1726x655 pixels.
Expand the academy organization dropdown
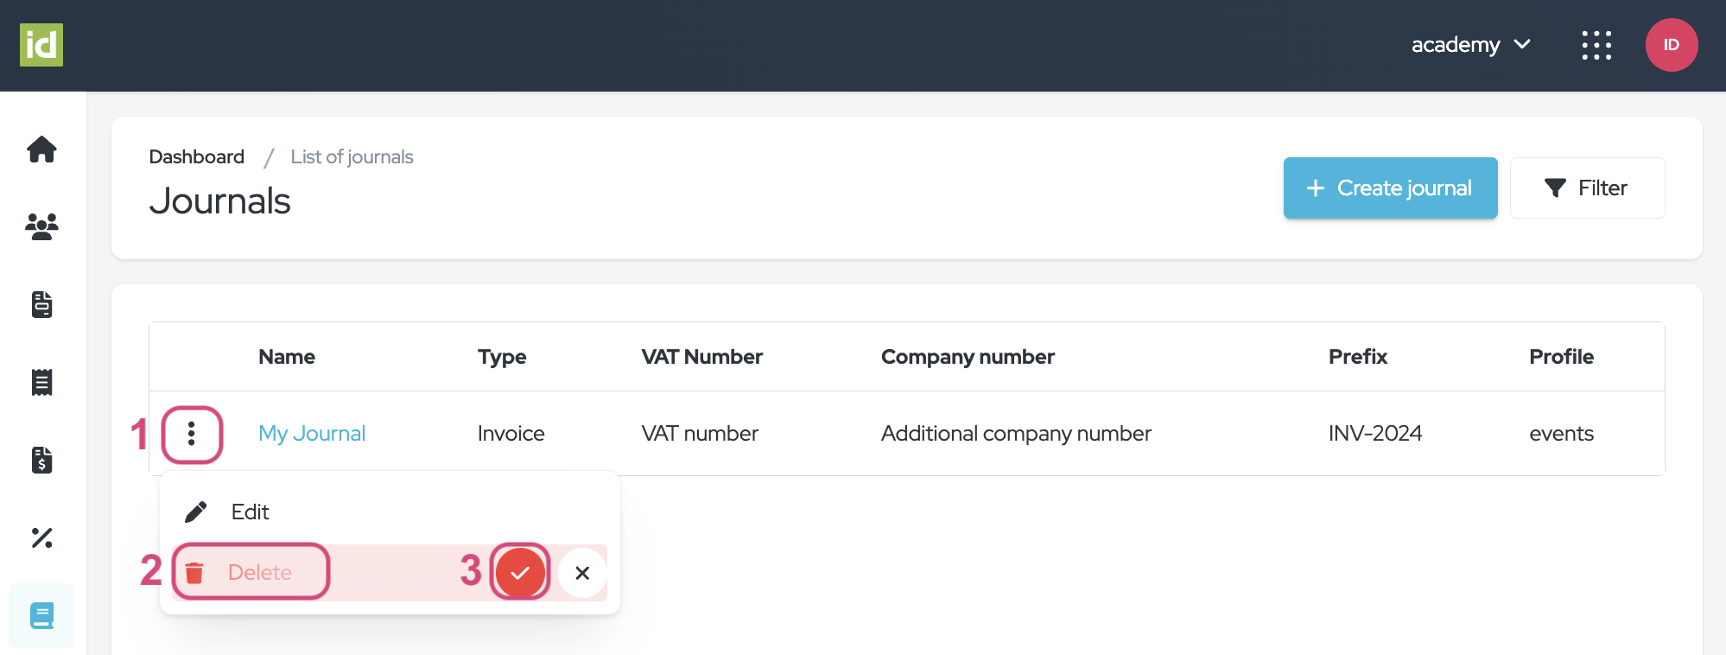(x=1470, y=45)
